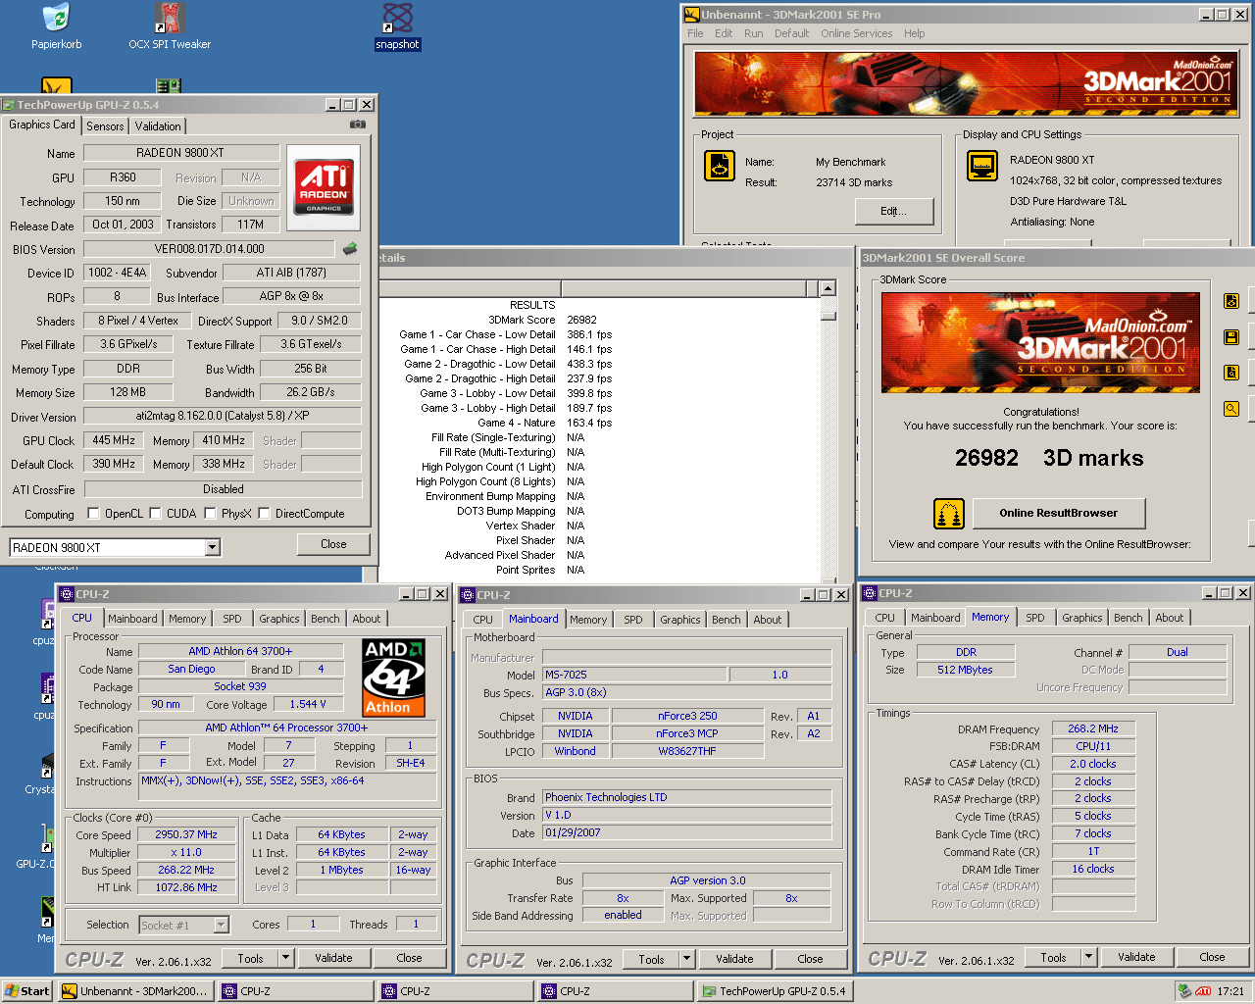The height and width of the screenshot is (1004, 1255).
Task: Open the Windows Start menu
Action: (26, 991)
